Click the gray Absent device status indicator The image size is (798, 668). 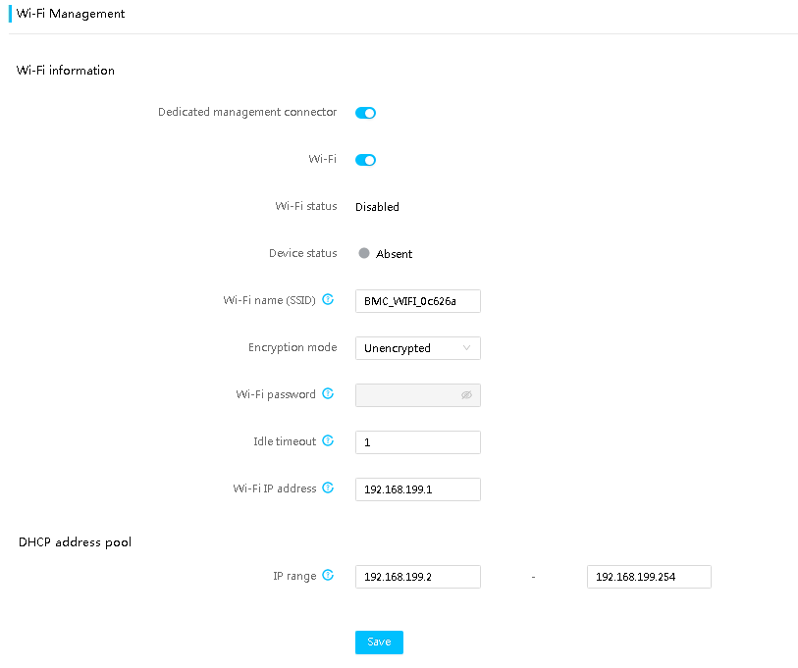364,253
